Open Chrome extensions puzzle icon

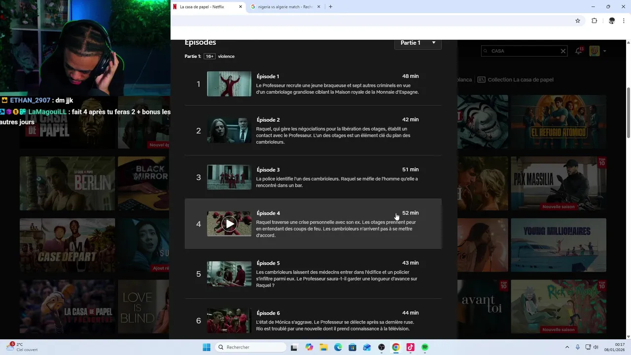pos(594,21)
